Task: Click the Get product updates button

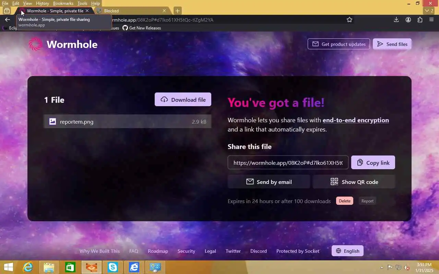Action: pos(339,44)
